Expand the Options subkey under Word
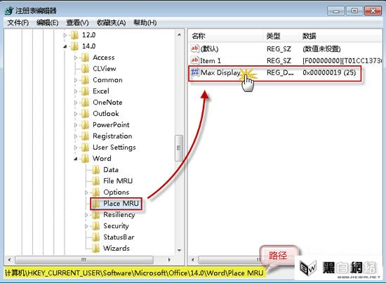Image resolution: width=386 pixels, height=283 pixels. coord(86,192)
